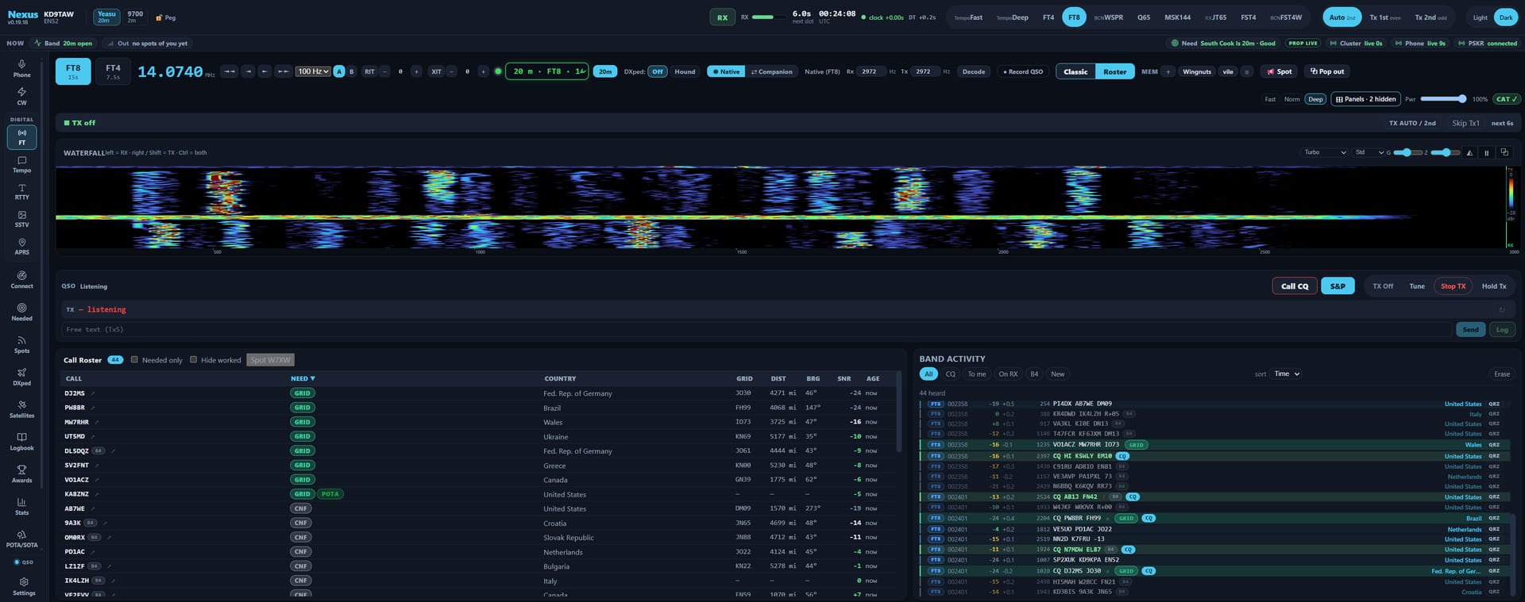This screenshot has width=1525, height=602.
Task: Enable the Needed only checkbox
Action: click(x=134, y=359)
